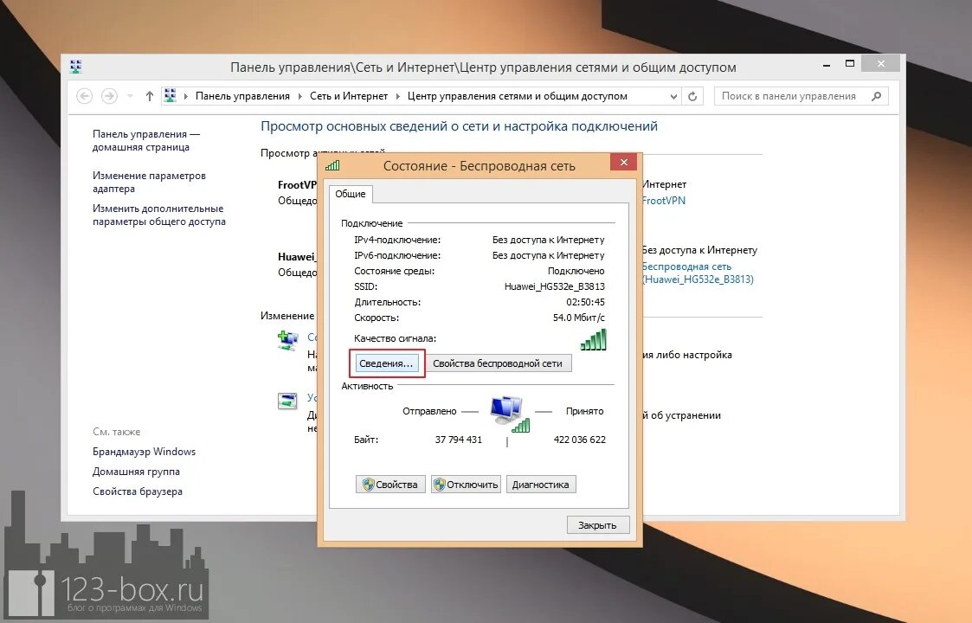
Task: Open Беспроводная сеть Huawei connection link
Action: (698, 273)
